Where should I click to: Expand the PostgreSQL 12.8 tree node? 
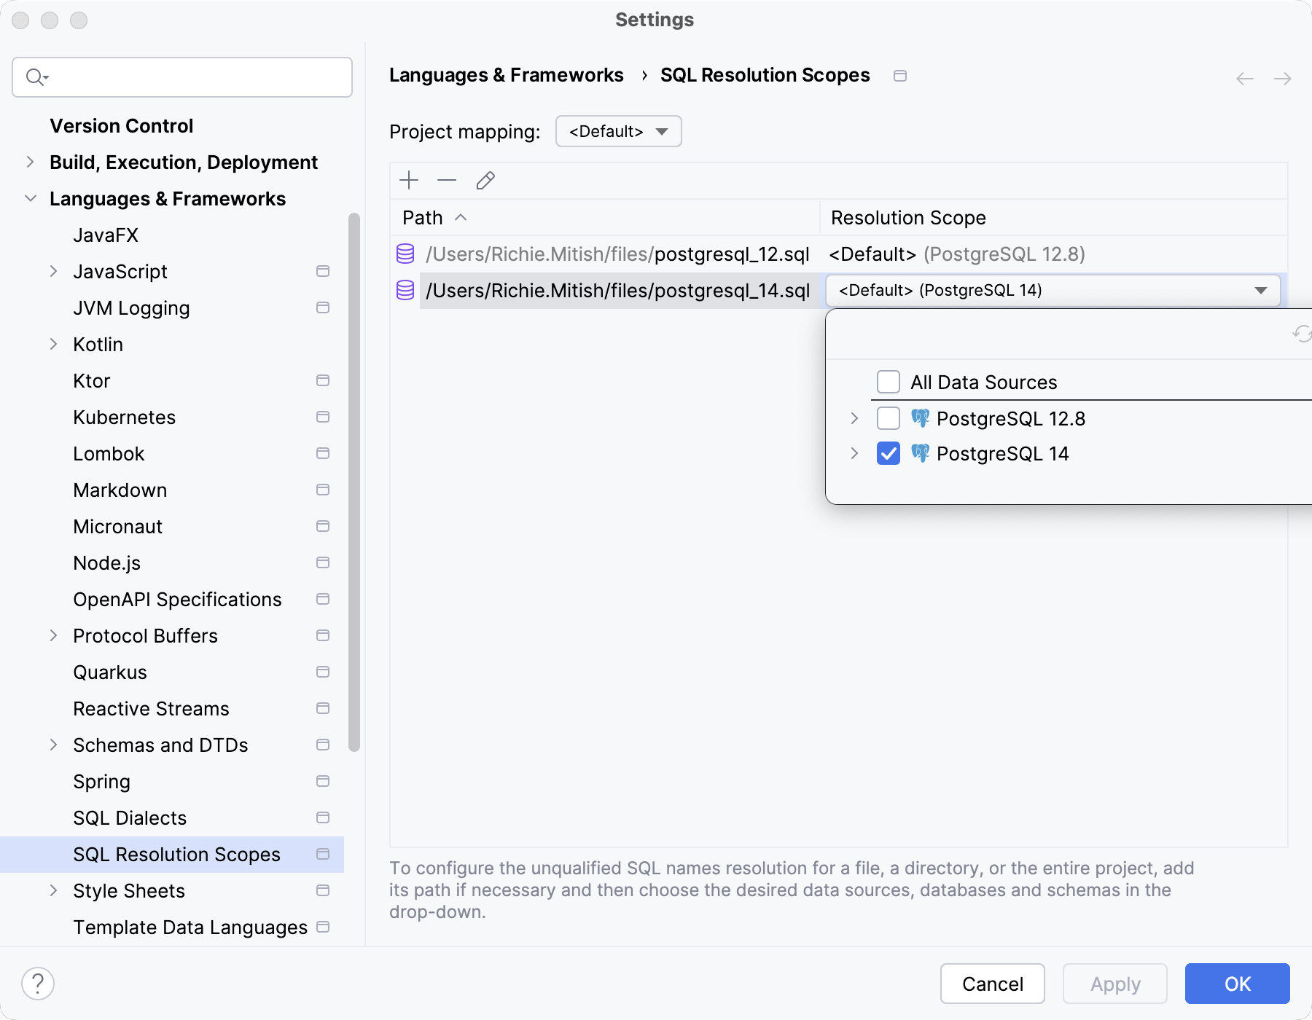[x=854, y=418]
